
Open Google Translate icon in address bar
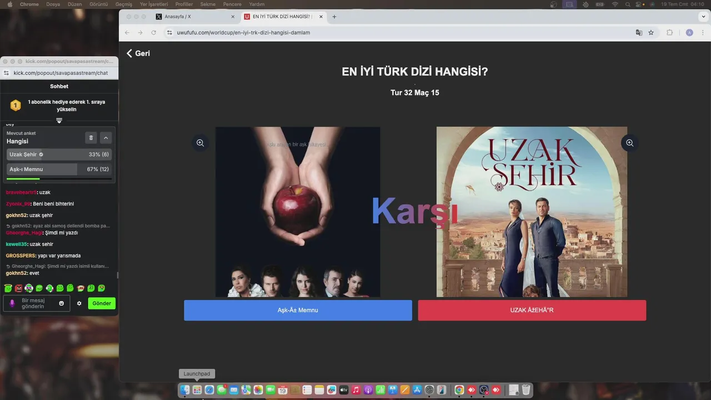tap(639, 33)
